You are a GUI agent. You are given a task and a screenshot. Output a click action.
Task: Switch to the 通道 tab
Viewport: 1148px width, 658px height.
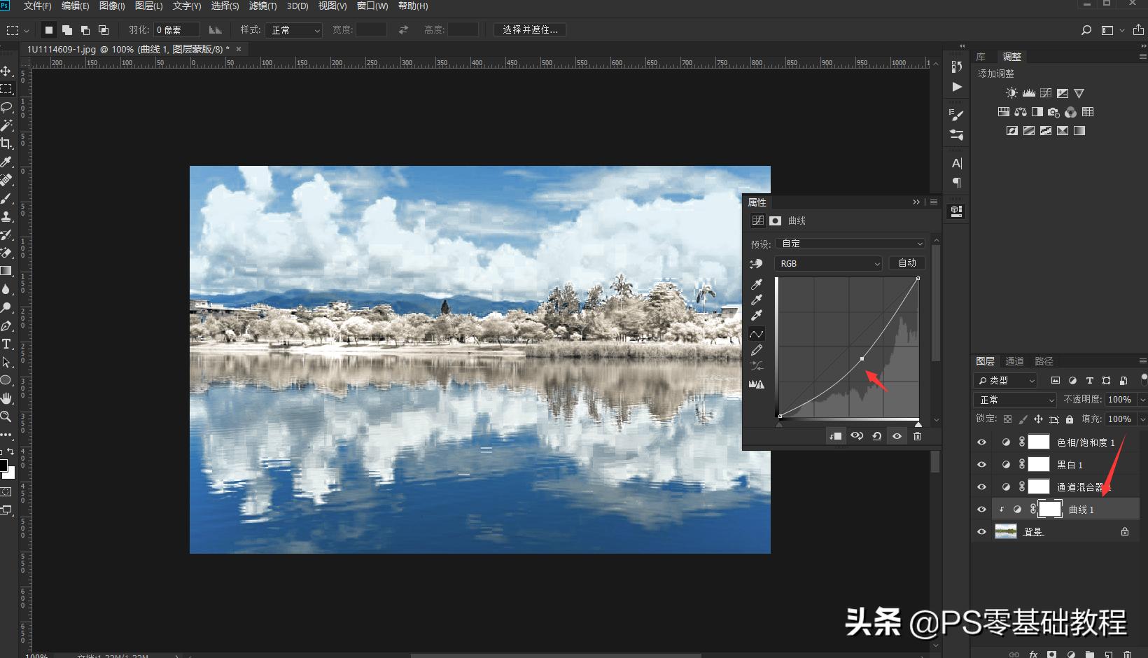1014,361
